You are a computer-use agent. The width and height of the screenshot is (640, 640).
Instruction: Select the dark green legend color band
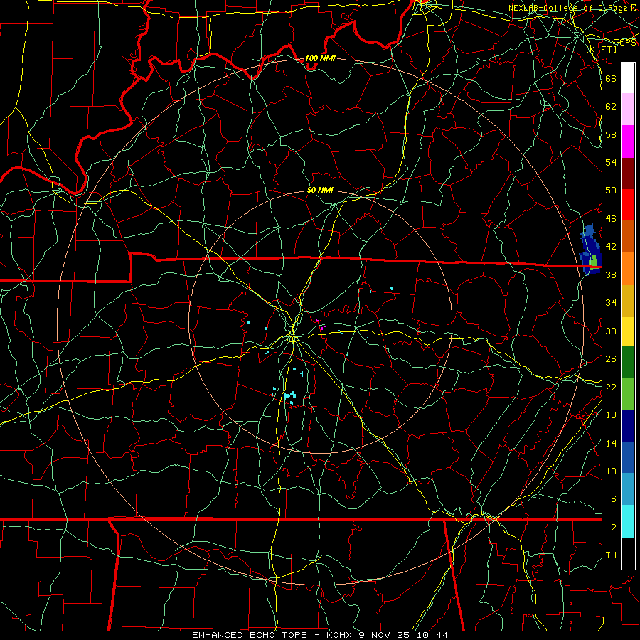[628, 362]
